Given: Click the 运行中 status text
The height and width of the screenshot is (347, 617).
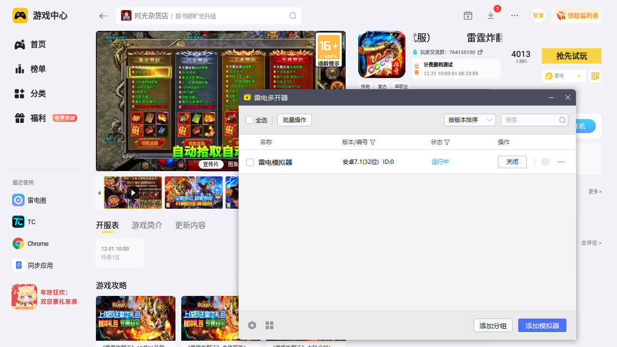Looking at the screenshot, I should point(440,162).
